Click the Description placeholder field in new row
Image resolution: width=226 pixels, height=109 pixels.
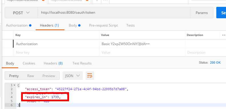coord(205,52)
